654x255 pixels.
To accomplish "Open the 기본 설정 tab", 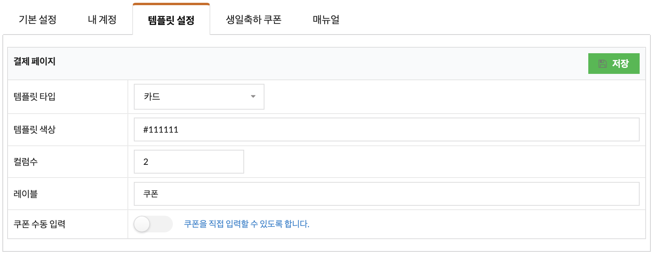I will pyautogui.click(x=37, y=19).
